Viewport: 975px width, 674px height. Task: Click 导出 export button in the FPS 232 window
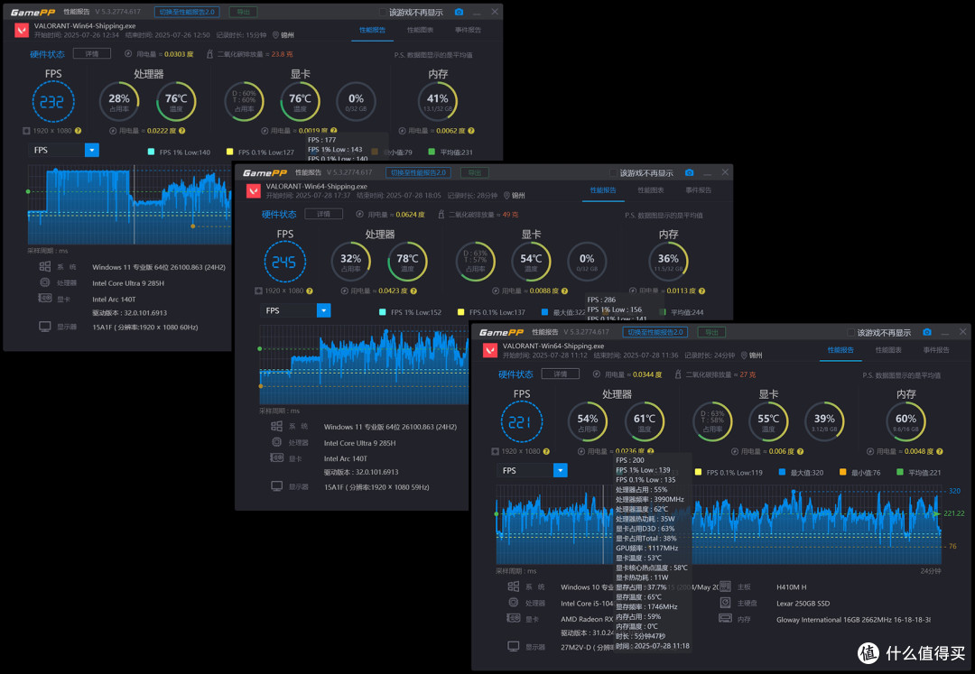[x=243, y=12]
